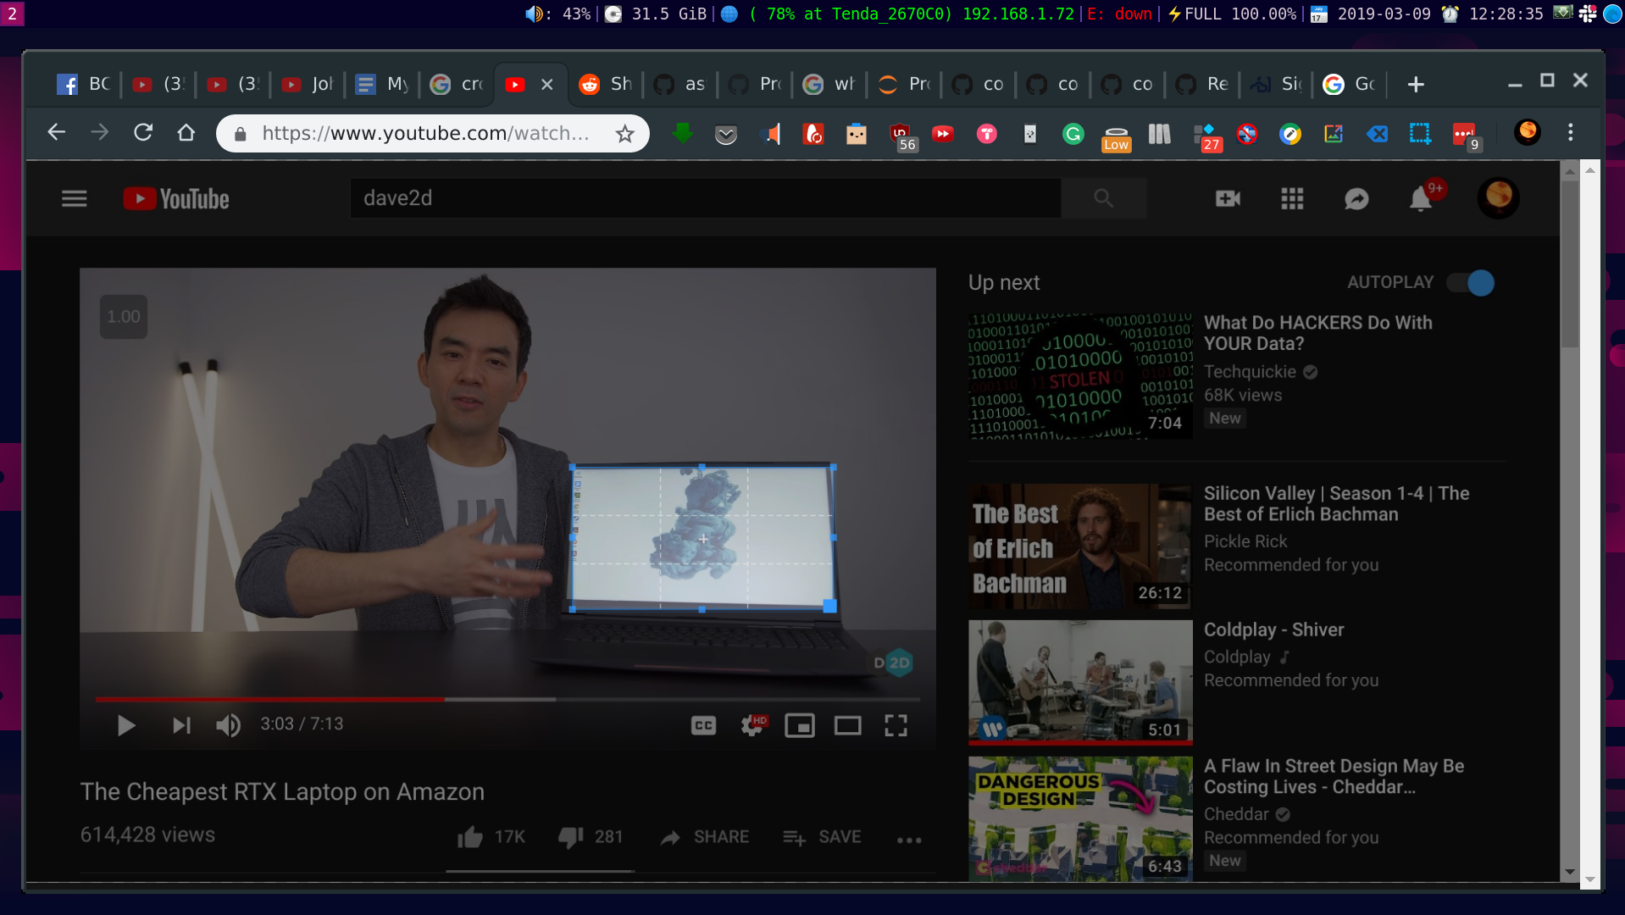1625x915 pixels.
Task: Open the YouTube notifications bell
Action: [x=1421, y=198]
